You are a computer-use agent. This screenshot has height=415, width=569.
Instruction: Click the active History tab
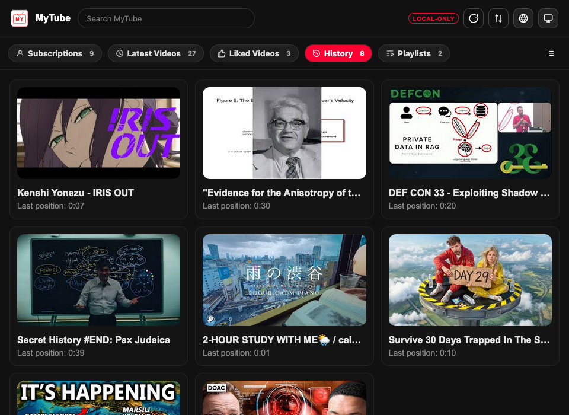338,53
